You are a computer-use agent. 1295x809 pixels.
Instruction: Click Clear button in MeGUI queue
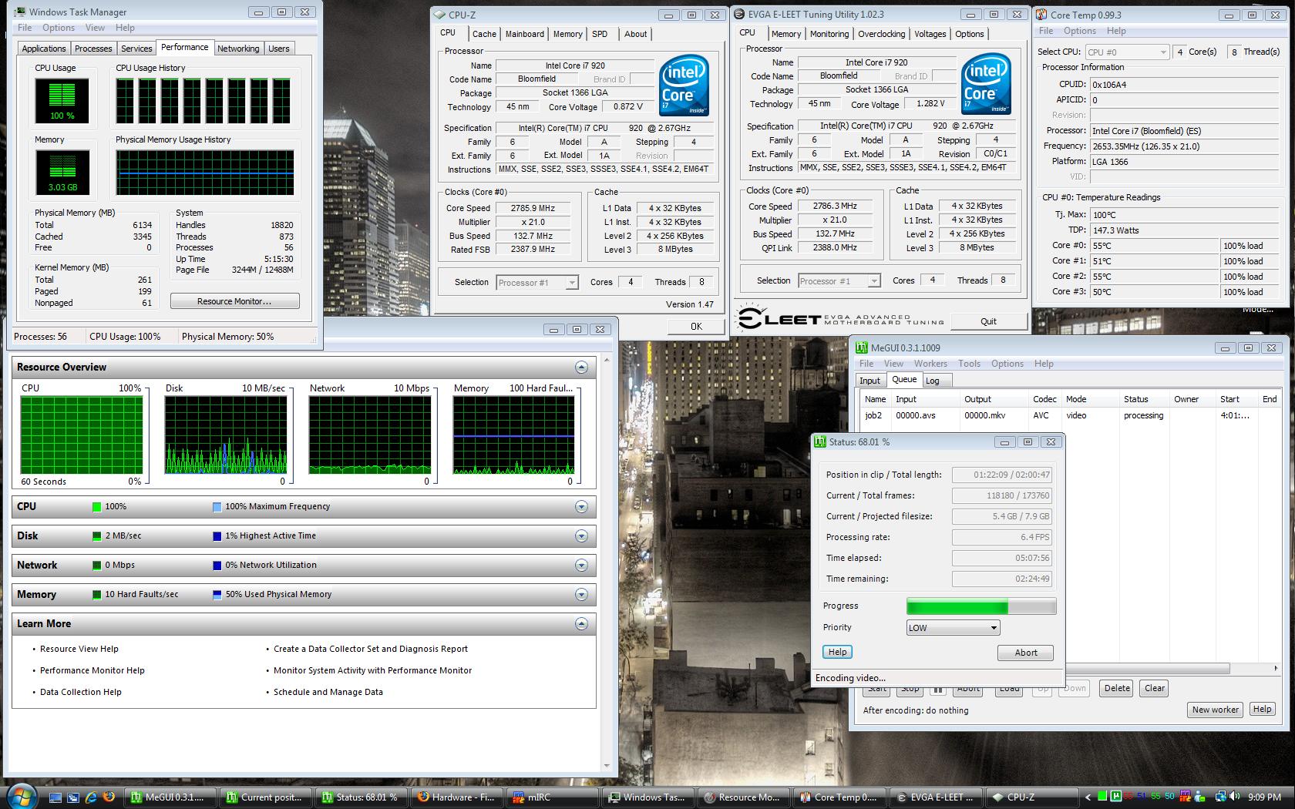[x=1154, y=688]
